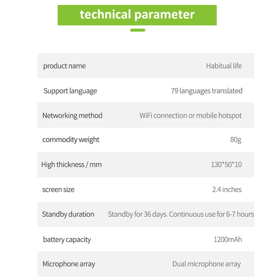Viewport: 280px width, 280px height.
Task: Select the 'Microphone array' label
Action: [69, 264]
